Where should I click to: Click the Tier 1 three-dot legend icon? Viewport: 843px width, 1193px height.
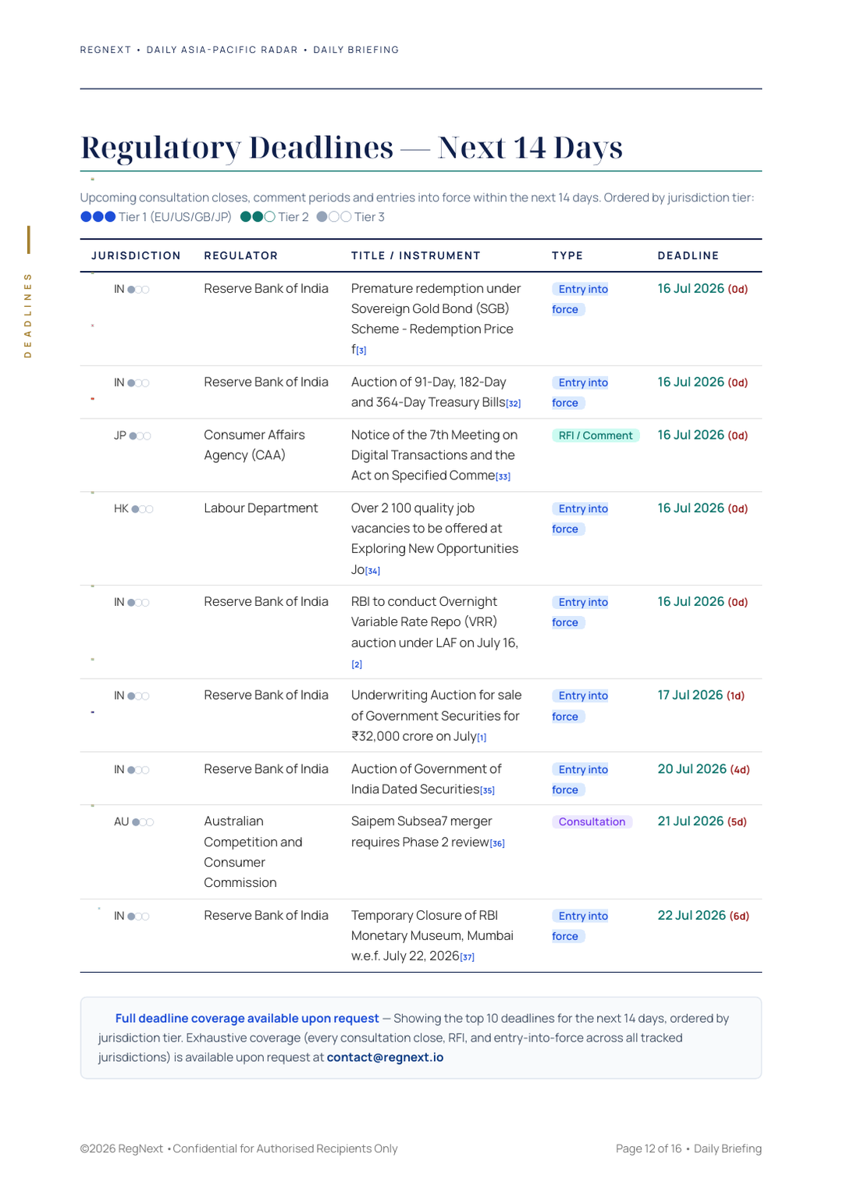pyautogui.click(x=98, y=217)
